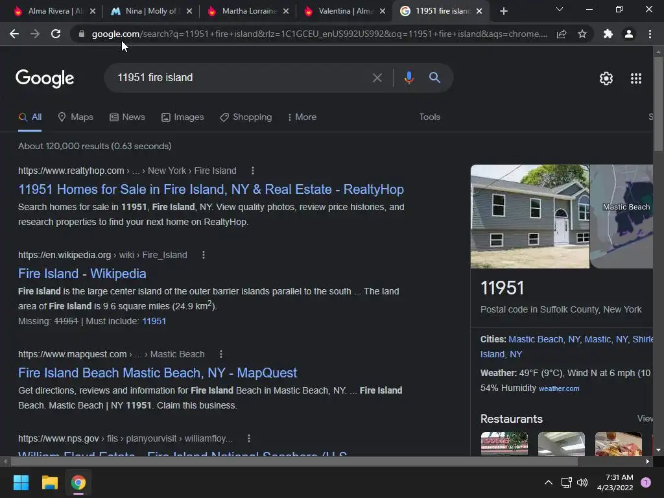Open weather.com source link
Image resolution: width=664 pixels, height=498 pixels.
(559, 388)
